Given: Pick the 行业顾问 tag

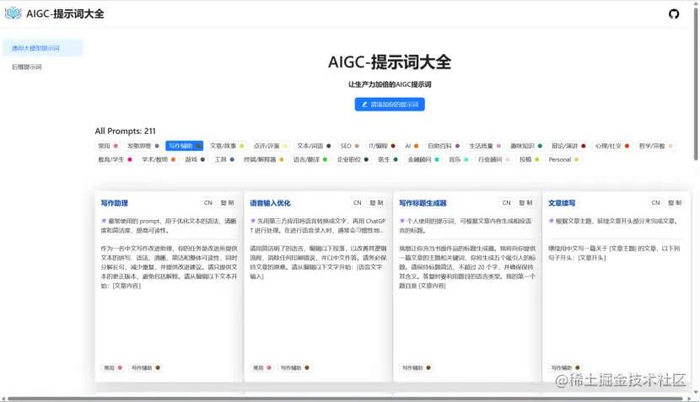Looking at the screenshot, I should [493, 159].
